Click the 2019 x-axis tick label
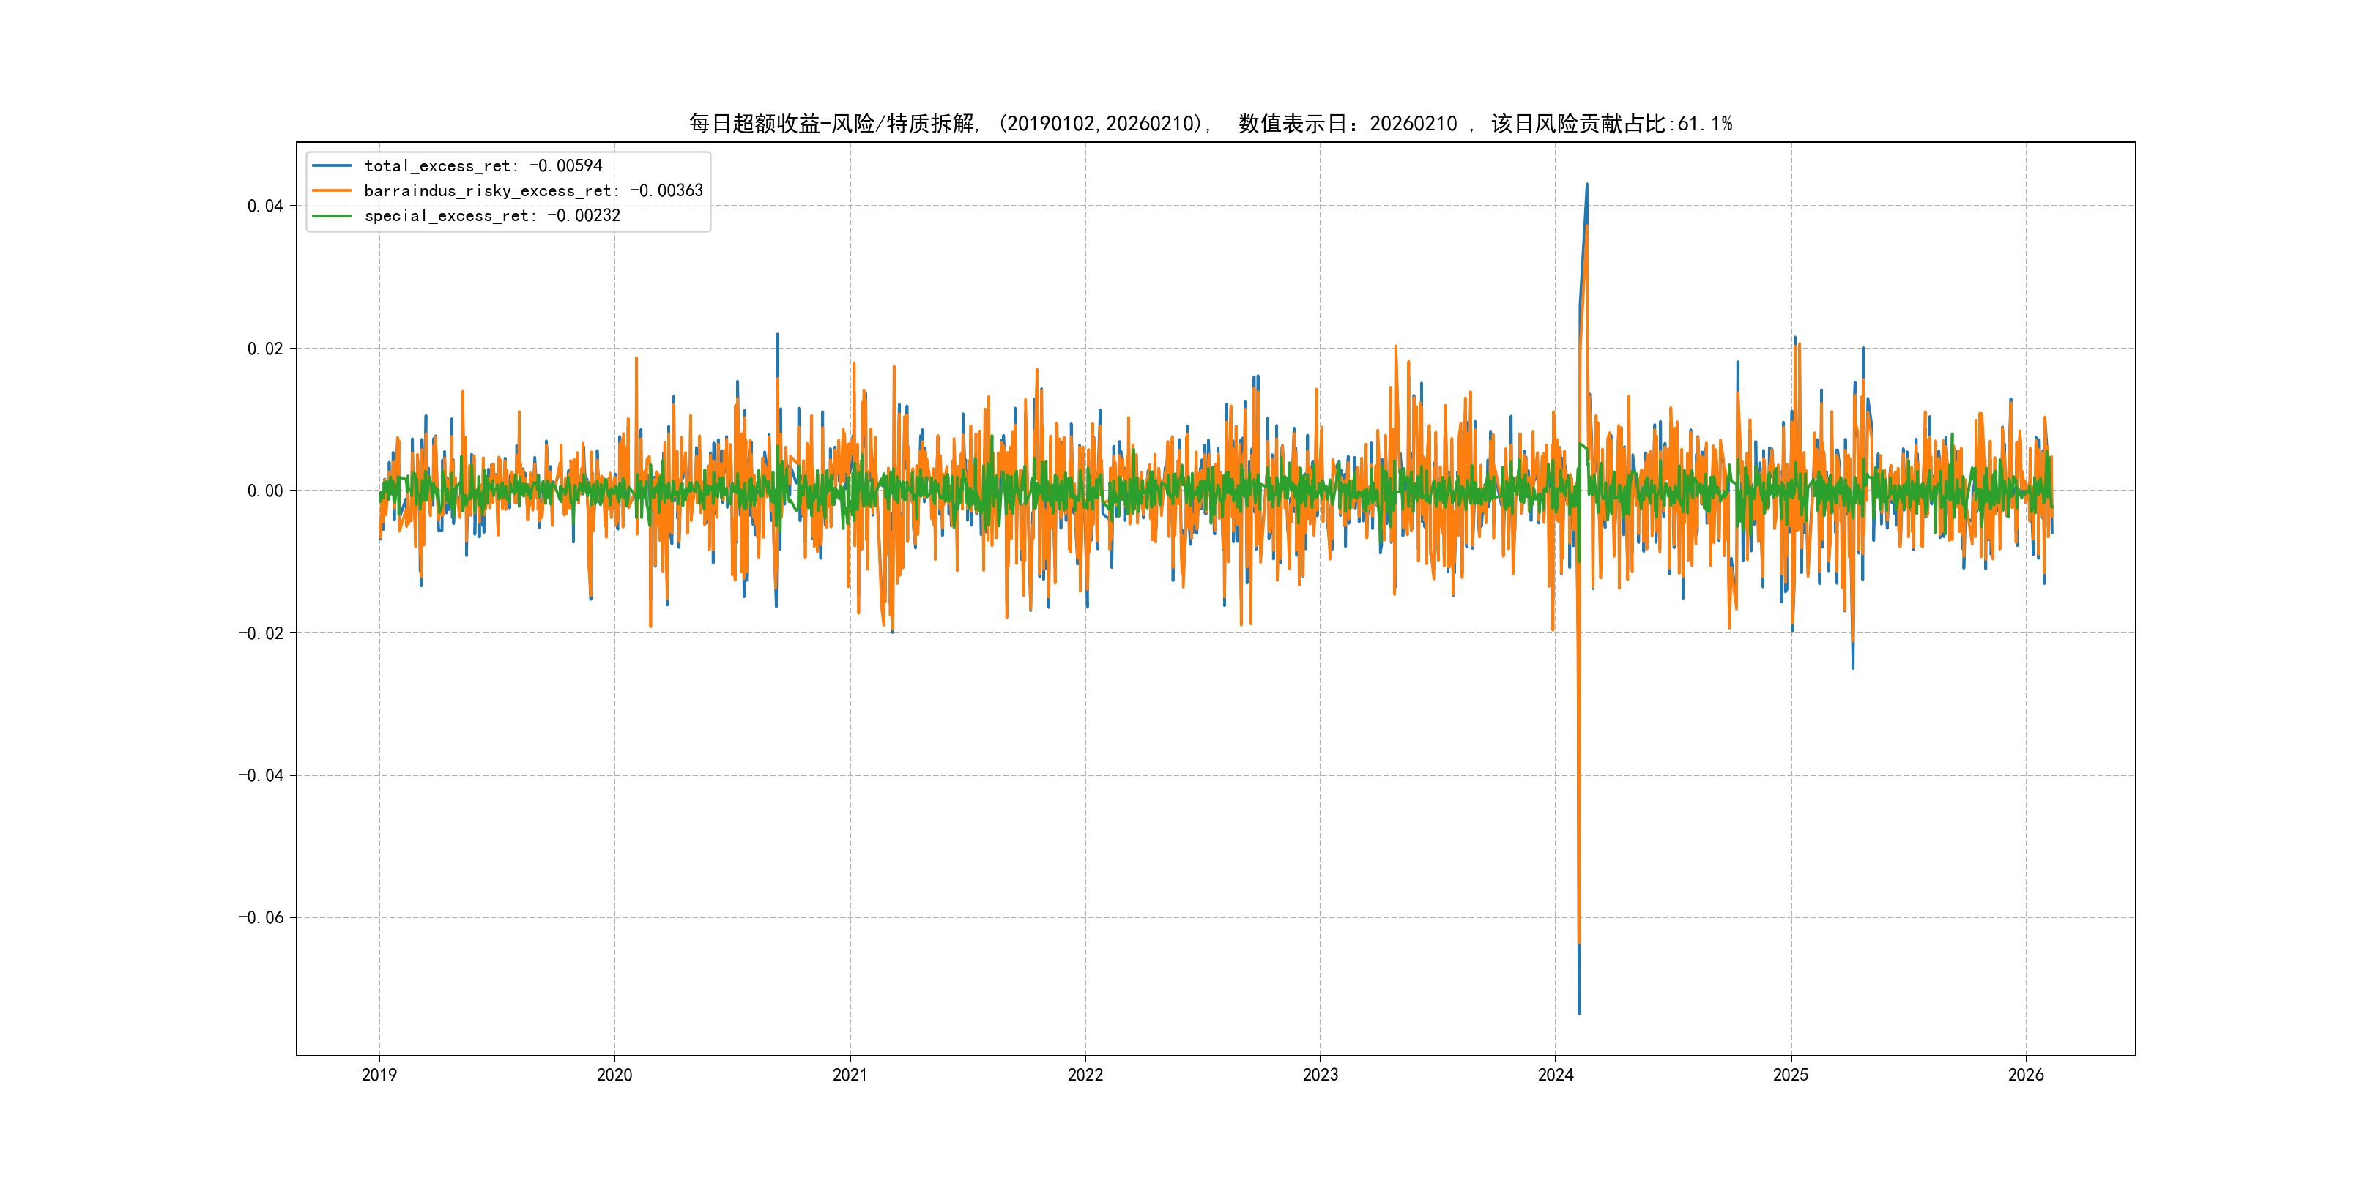 coord(379,1075)
